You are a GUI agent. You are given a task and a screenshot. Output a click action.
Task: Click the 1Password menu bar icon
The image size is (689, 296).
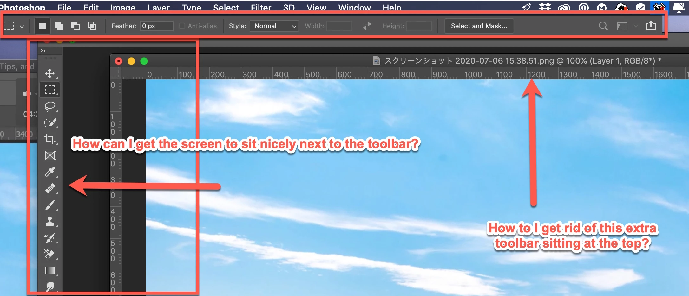(583, 7)
